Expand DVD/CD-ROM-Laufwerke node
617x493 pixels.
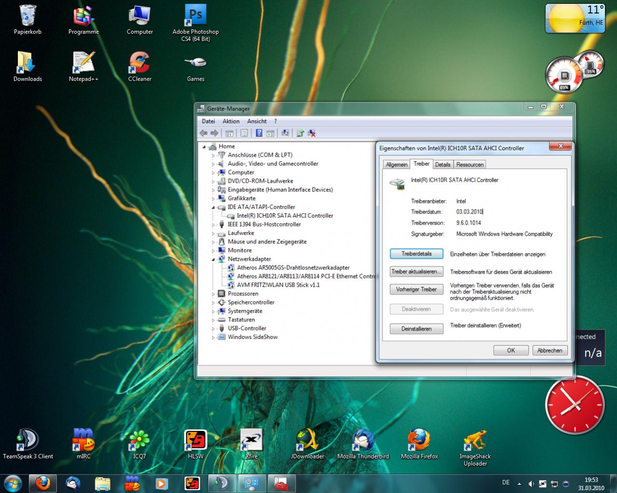tap(213, 181)
